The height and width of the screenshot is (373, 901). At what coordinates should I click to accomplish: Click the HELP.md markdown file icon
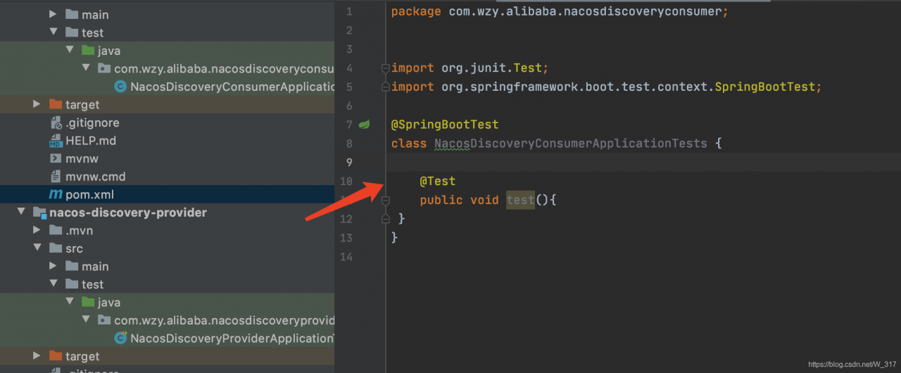tap(56, 141)
